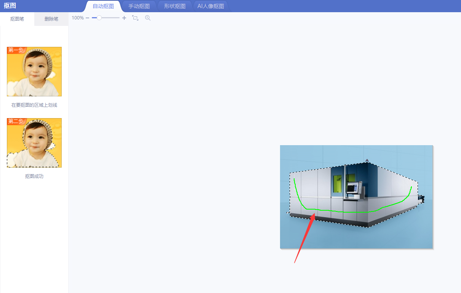Image resolution: width=461 pixels, height=293 pixels.
Task: Click the right end of zoom slider track
Action: pyautogui.click(x=118, y=18)
